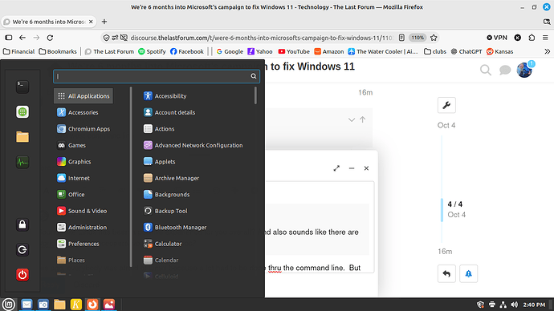Expand the clubs bookmark folder

coord(435,51)
